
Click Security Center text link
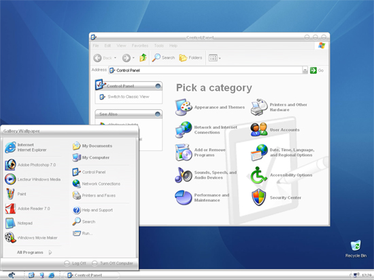[286, 198]
